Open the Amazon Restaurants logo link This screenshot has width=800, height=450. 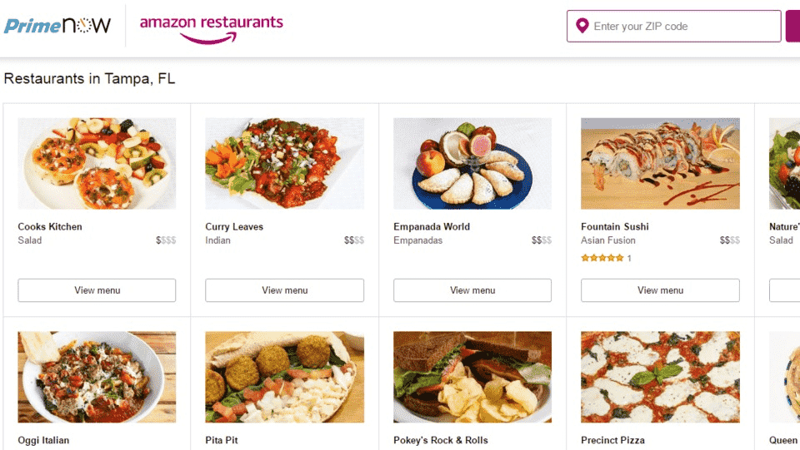point(211,27)
